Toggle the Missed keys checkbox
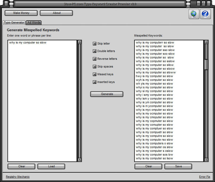215x182 pixels. [x=94, y=74]
